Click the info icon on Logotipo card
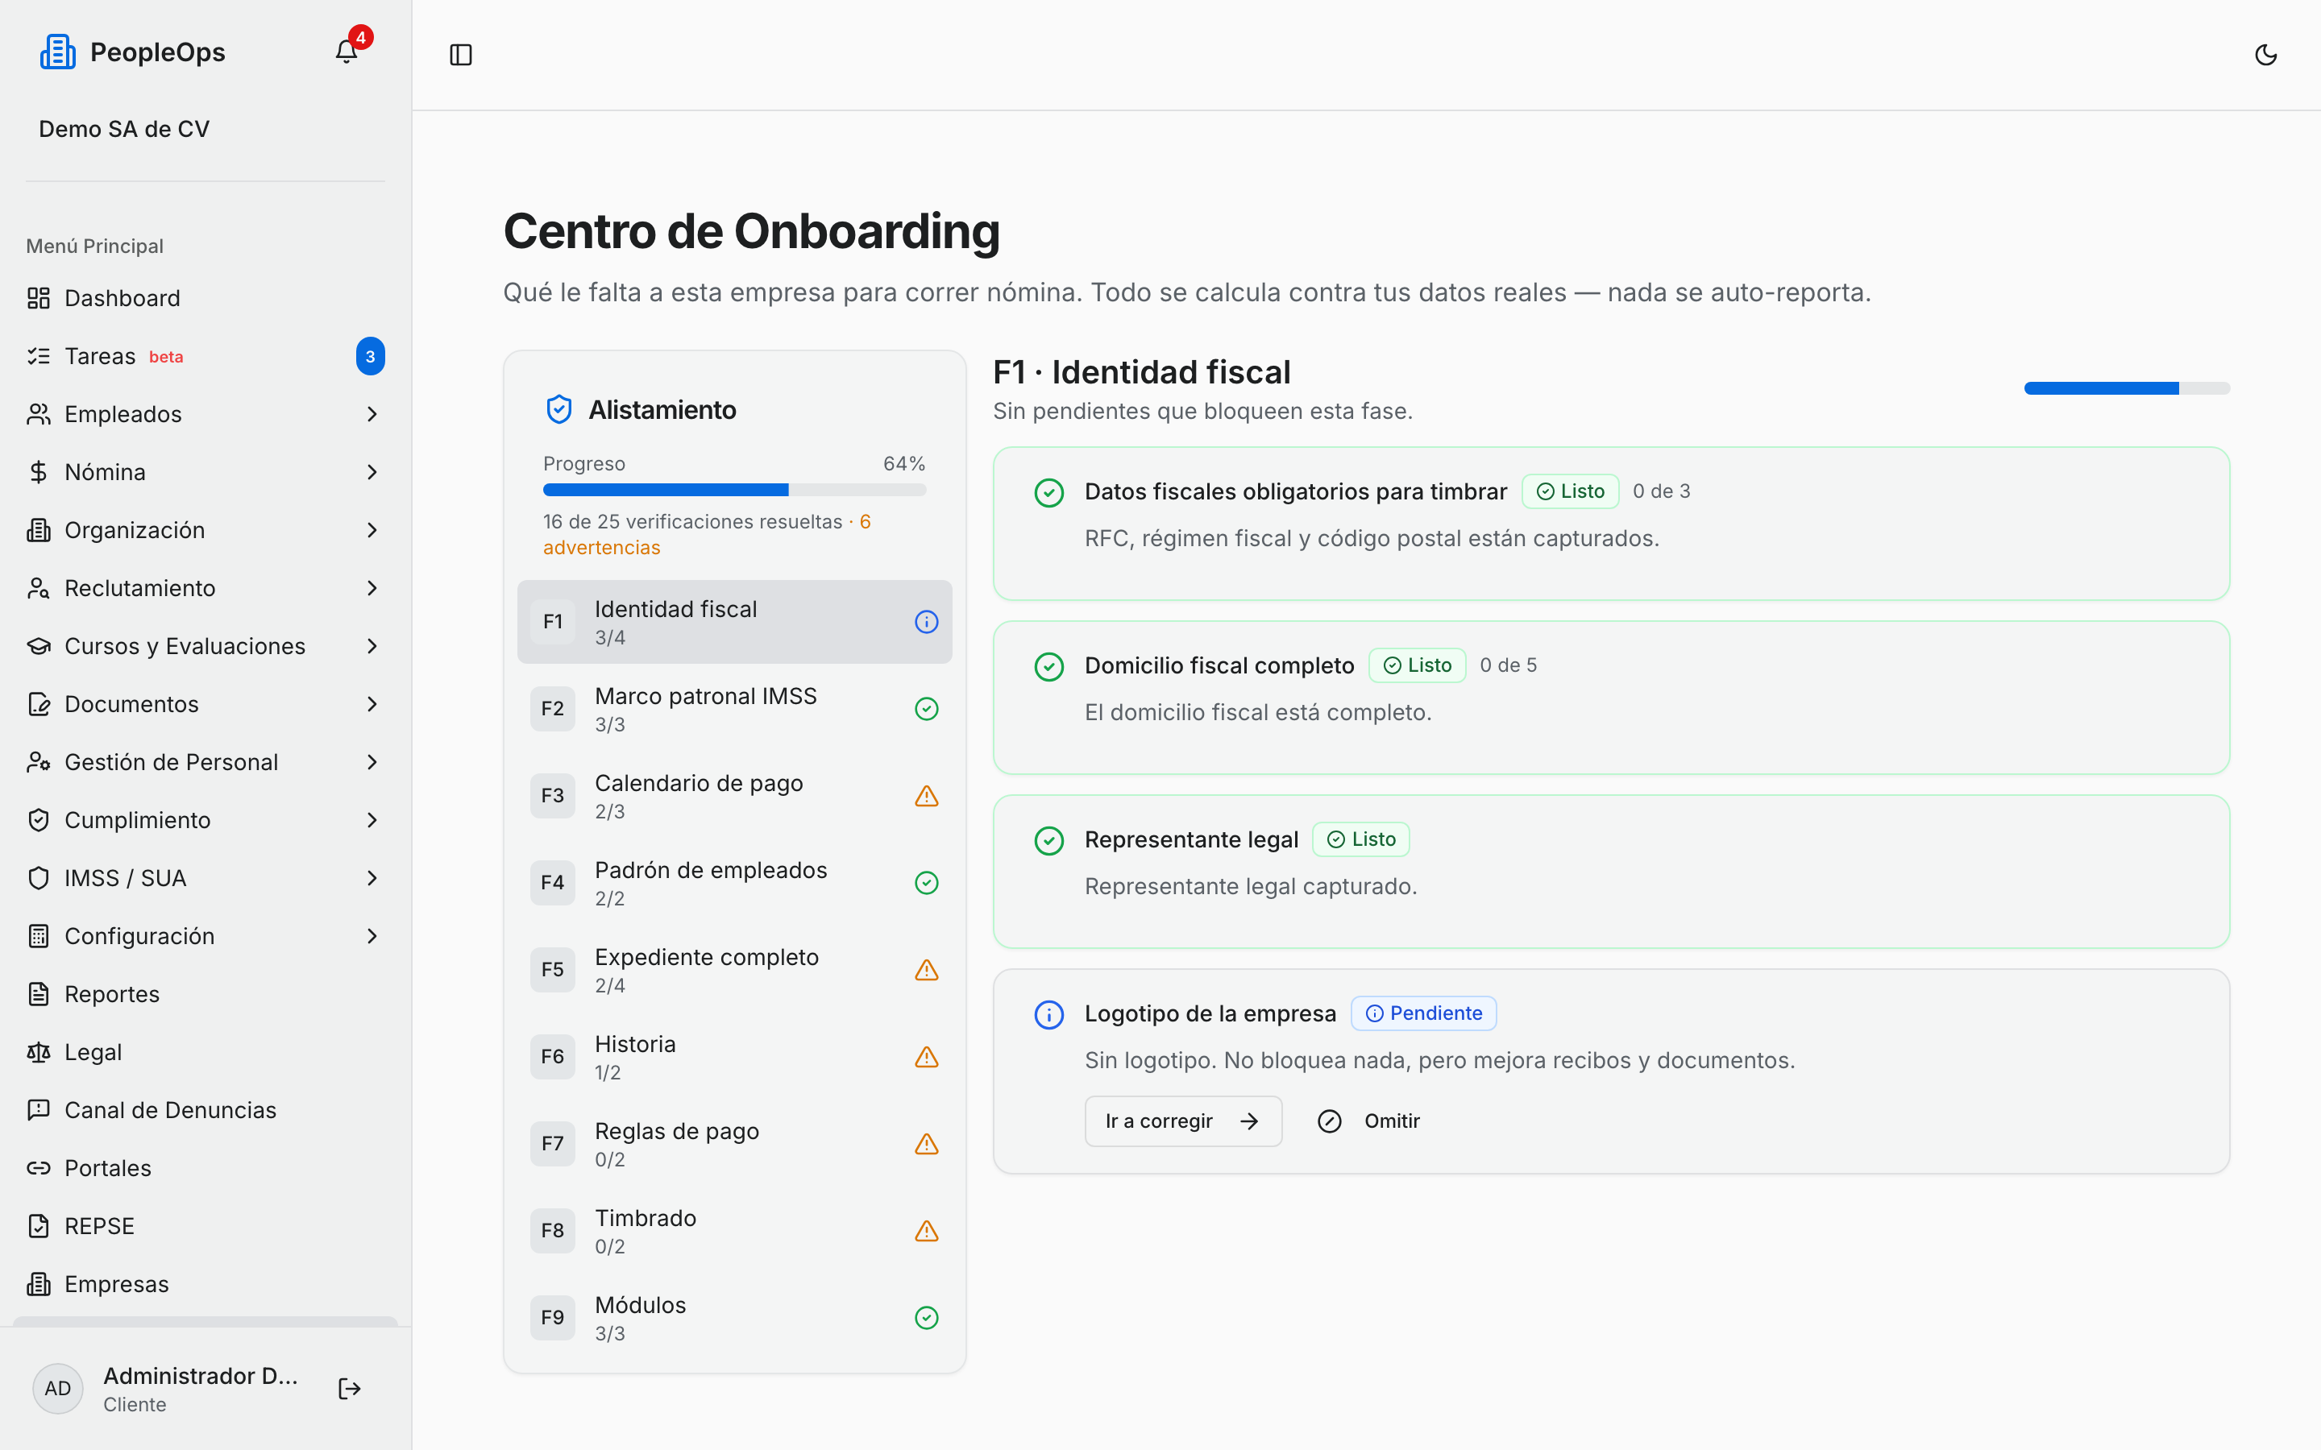This screenshot has height=1450, width=2321. pyautogui.click(x=1048, y=1015)
